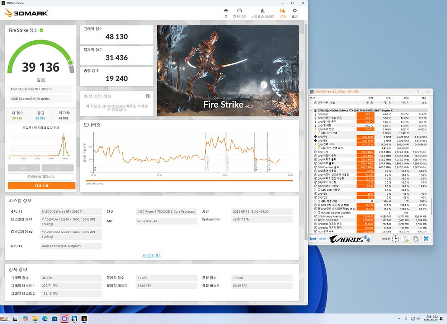The image size is (447, 324).
Task: Click the 3DMark icon on the taskbar
Action: coord(84,318)
